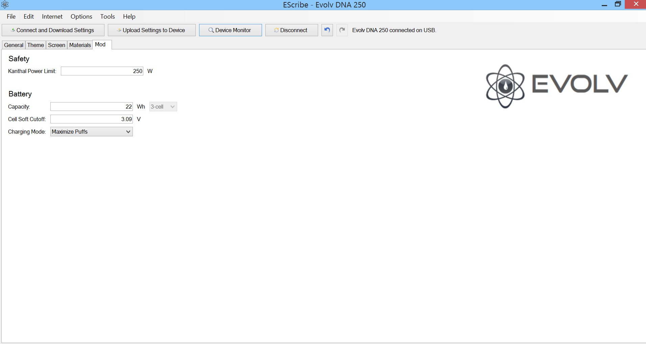Click the Battery section heading
Viewport: 646px width, 344px height.
(x=20, y=94)
